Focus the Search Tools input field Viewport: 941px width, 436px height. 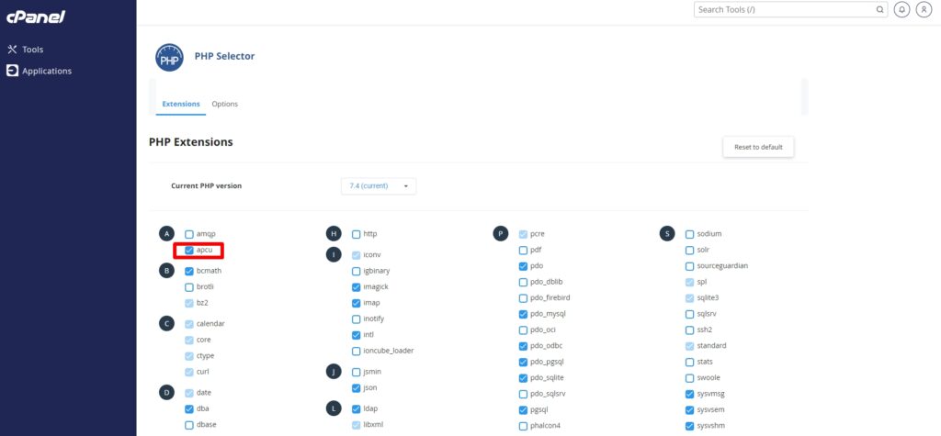pos(790,9)
